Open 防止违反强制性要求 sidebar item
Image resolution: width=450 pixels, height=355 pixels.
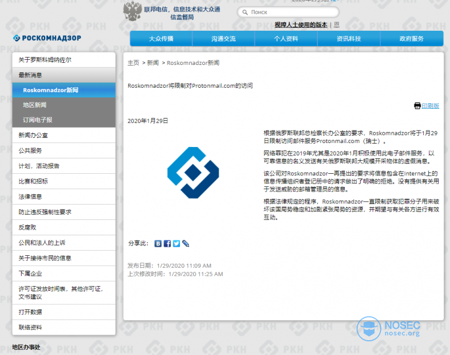point(64,212)
